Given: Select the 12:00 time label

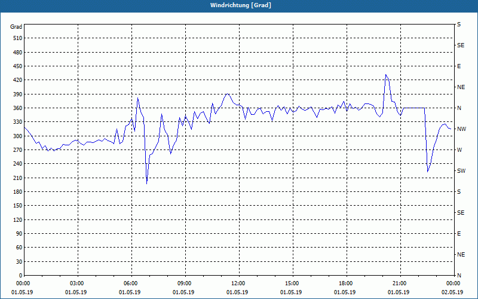Looking at the screenshot, I should [x=239, y=283].
